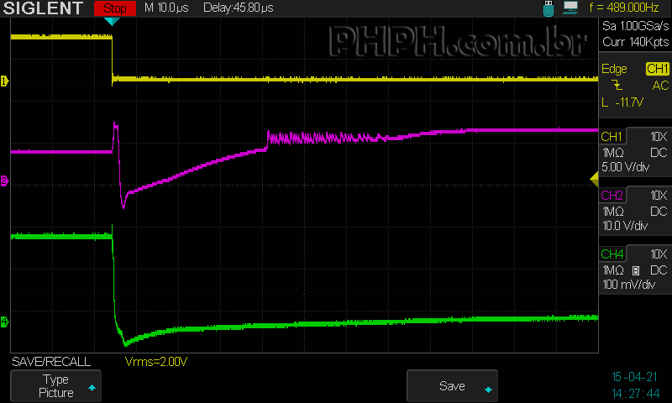Viewport: 672px width, 403px height.
Task: Click CH1 1MΩ impedance label
Action: pos(613,153)
